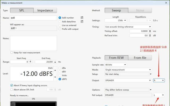Select the SPL measurement type
The width and height of the screenshot is (170, 106).
click(x=22, y=10)
